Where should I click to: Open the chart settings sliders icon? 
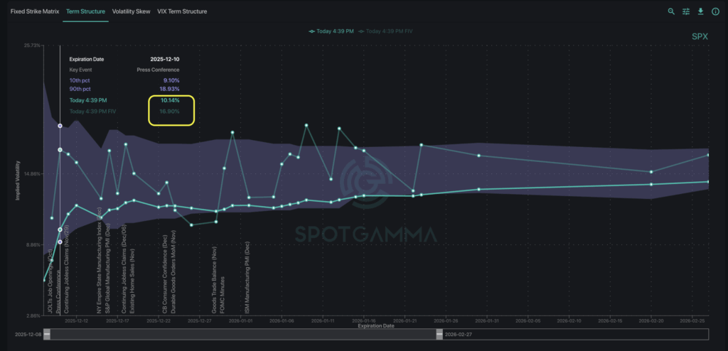point(686,11)
